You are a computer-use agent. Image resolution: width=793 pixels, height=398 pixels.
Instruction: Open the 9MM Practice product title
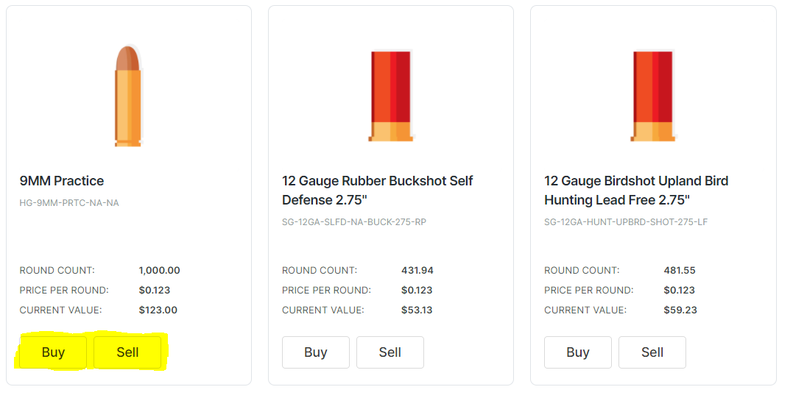[62, 181]
